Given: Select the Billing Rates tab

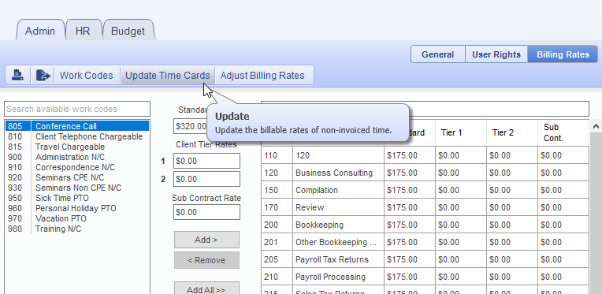Looking at the screenshot, I should click(563, 54).
